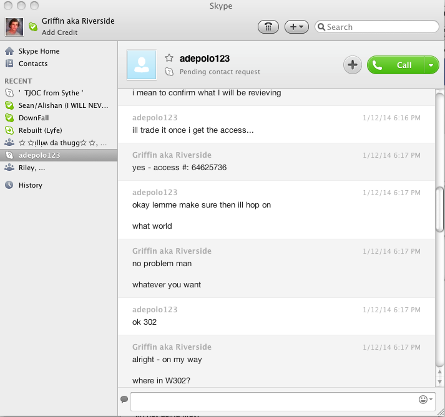Open the Contacts list
Viewport: 445px width, 417px height.
pyautogui.click(x=33, y=64)
